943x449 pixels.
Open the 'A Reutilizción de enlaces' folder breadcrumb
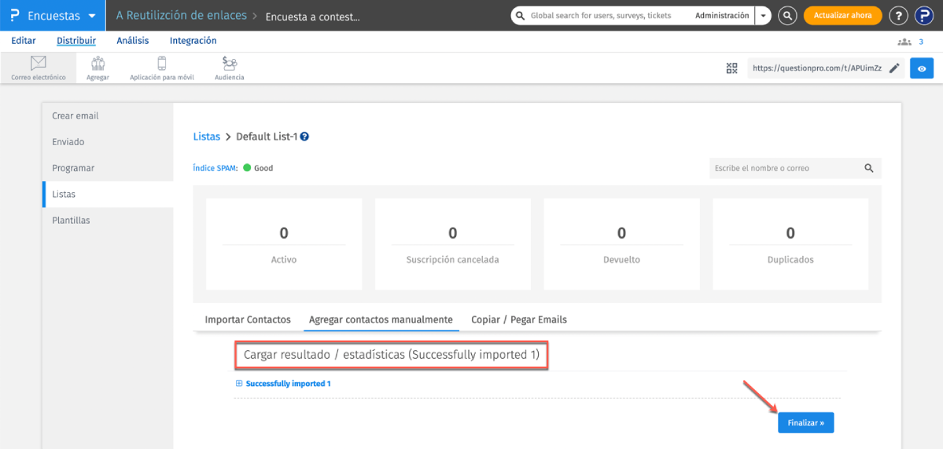pyautogui.click(x=182, y=16)
